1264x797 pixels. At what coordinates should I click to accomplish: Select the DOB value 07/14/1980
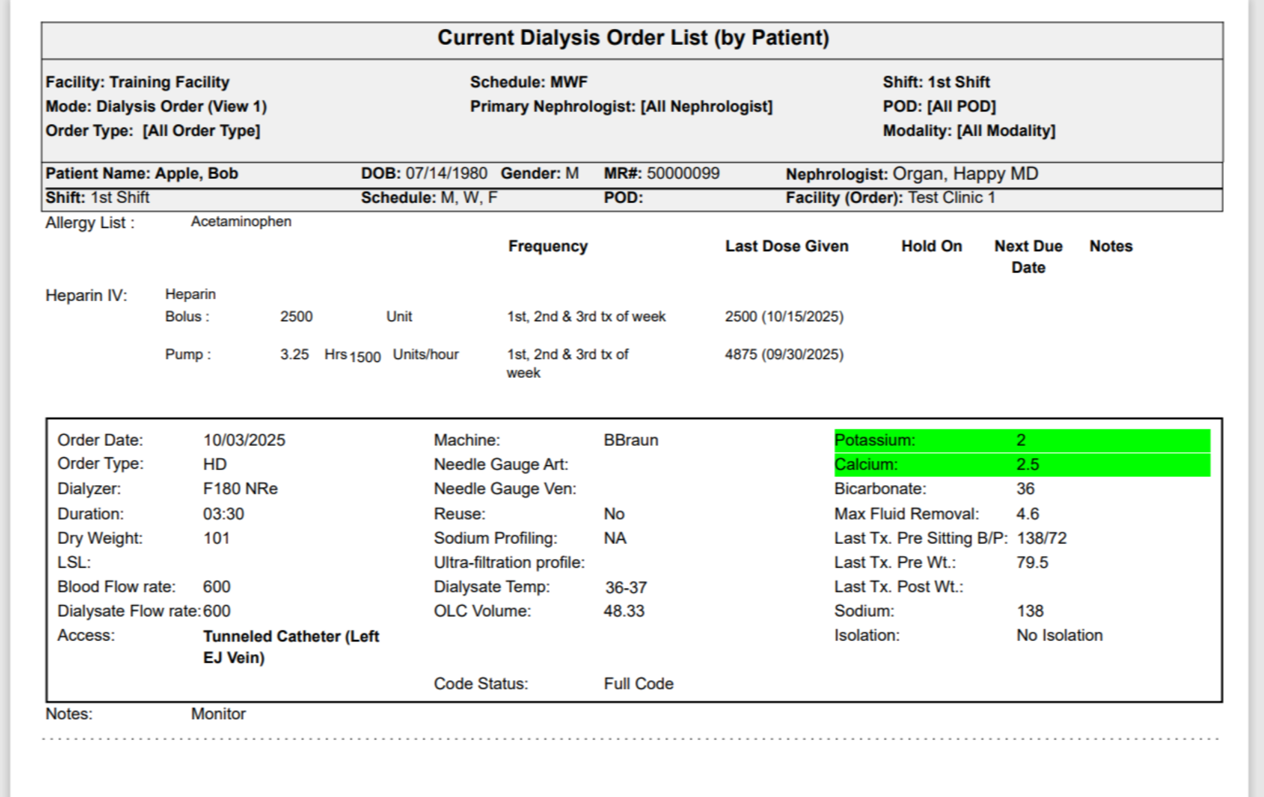click(447, 174)
